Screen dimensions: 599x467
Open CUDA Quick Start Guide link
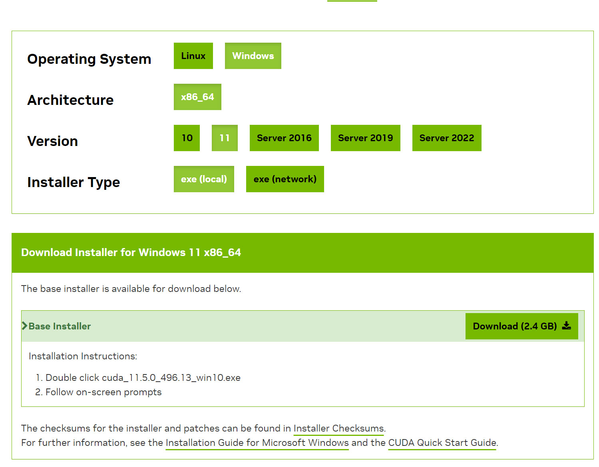point(442,443)
